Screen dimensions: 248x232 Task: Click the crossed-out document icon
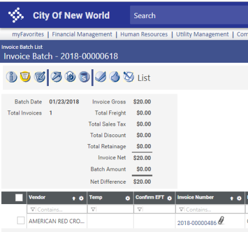tap(128, 77)
